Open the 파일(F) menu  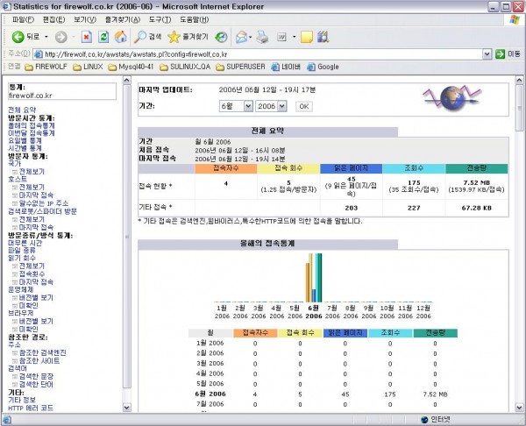coord(23,19)
